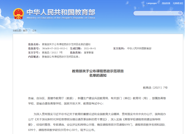Click the English Ministry of Education subtitle

point(61,18)
